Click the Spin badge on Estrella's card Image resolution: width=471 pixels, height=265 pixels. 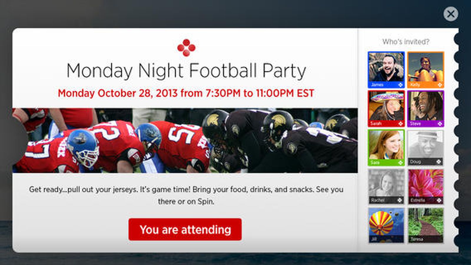439,200
